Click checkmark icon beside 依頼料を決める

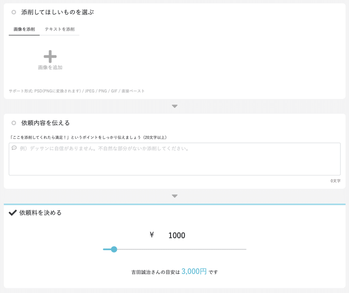tap(13, 213)
